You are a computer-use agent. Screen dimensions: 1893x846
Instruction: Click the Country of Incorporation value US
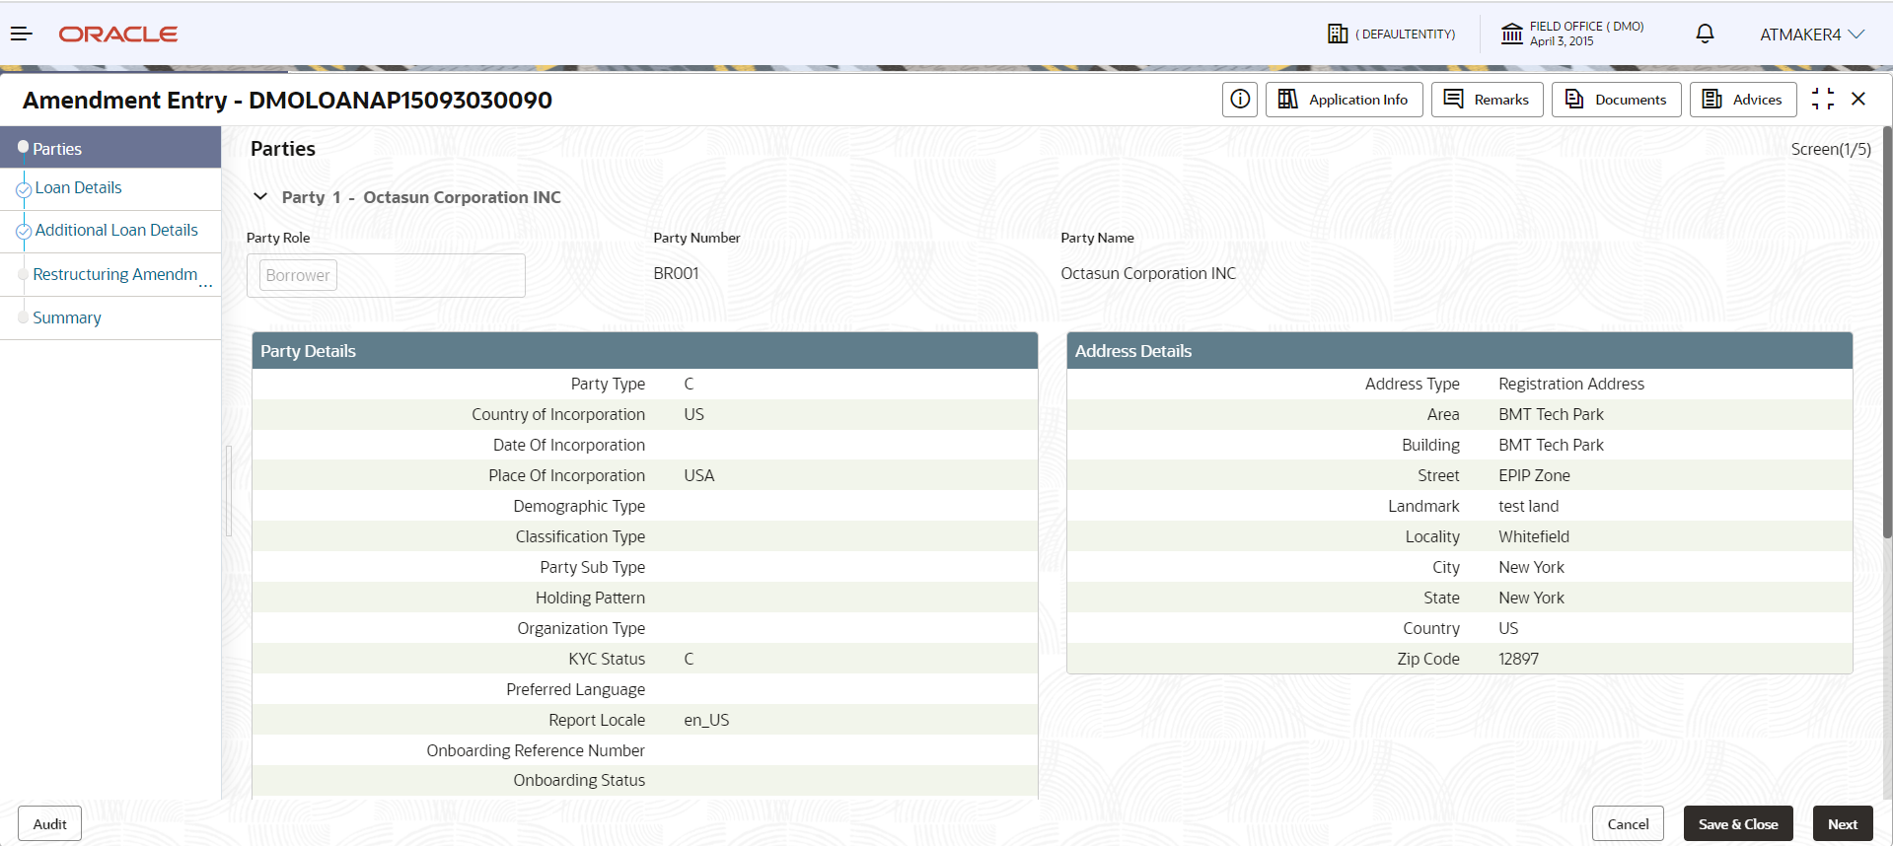693,414
